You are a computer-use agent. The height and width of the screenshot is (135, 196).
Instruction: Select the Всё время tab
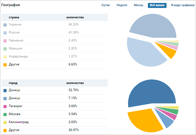157,5
